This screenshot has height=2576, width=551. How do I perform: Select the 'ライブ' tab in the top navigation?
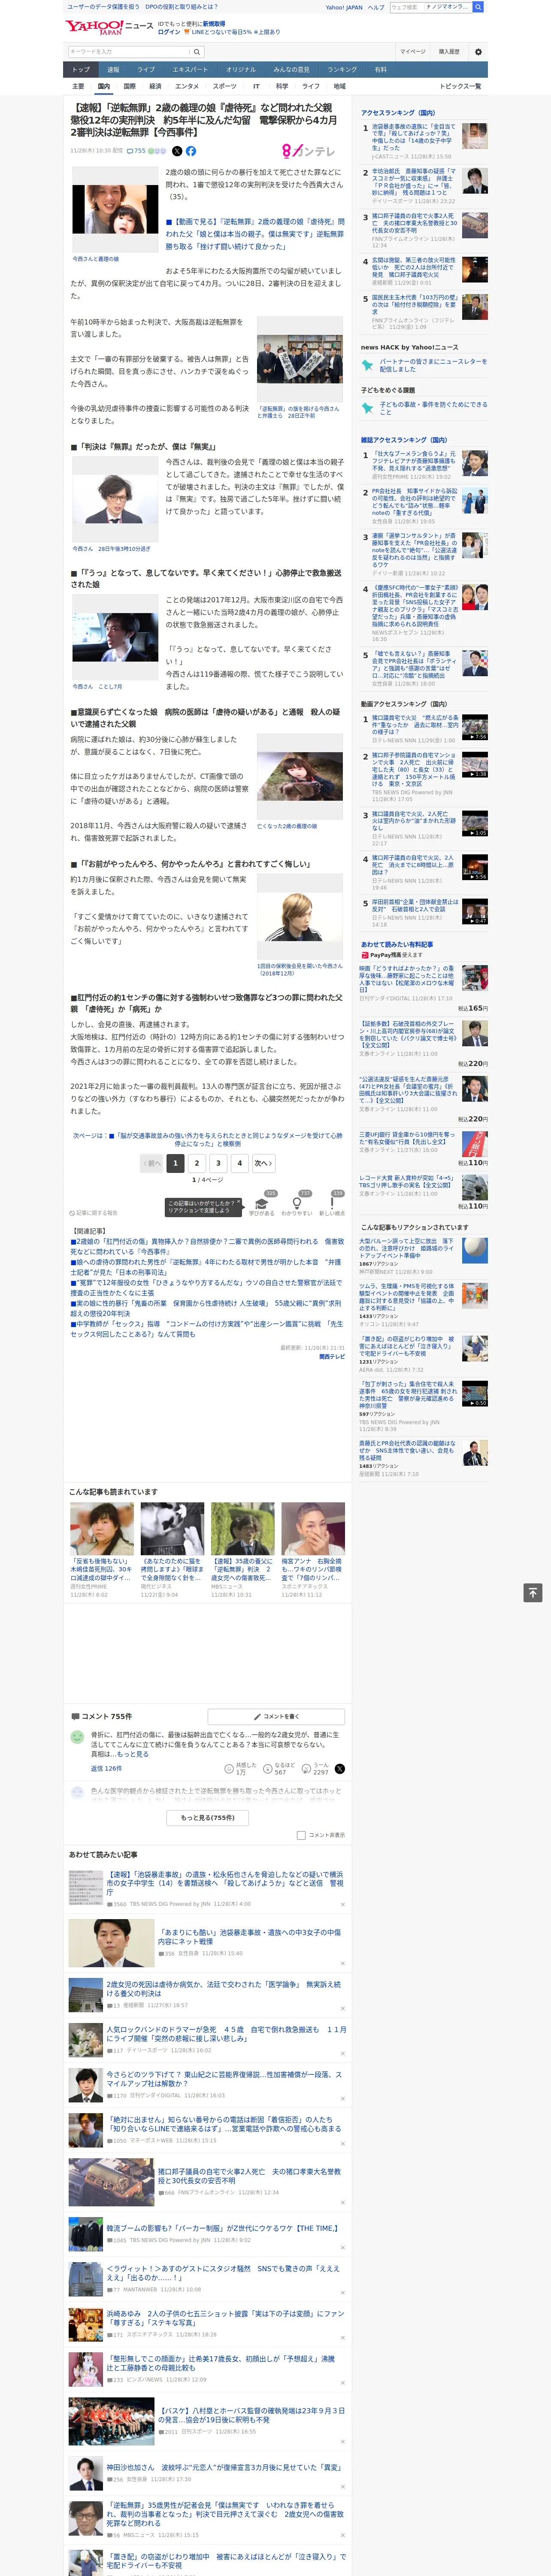146,70
